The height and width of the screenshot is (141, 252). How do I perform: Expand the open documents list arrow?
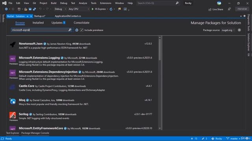coord(241,16)
